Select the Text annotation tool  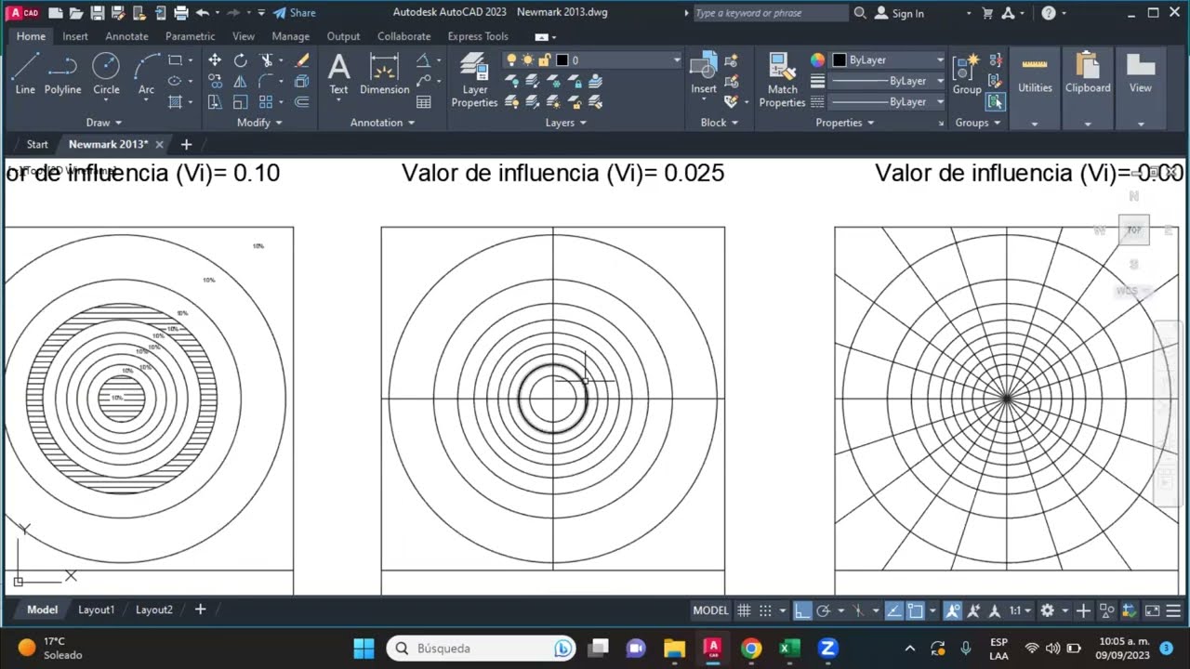point(338,73)
